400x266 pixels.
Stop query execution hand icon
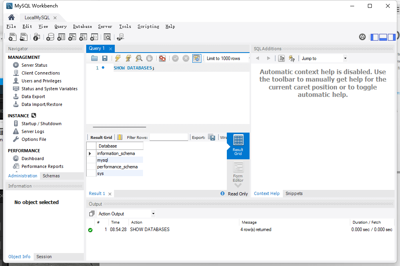[149, 58]
